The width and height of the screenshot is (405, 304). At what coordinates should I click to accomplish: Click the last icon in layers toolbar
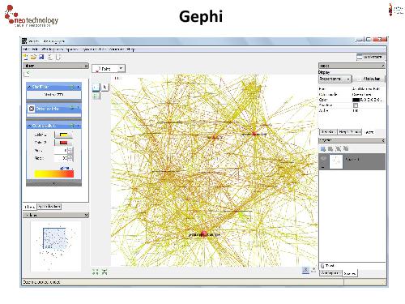pos(346,148)
